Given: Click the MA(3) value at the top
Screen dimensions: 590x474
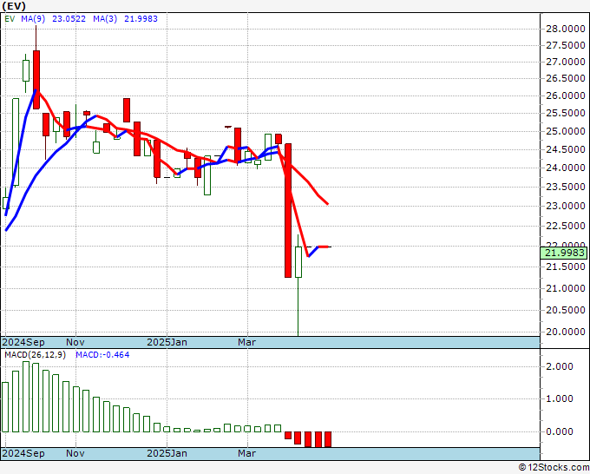Looking at the screenshot, I should [141, 19].
